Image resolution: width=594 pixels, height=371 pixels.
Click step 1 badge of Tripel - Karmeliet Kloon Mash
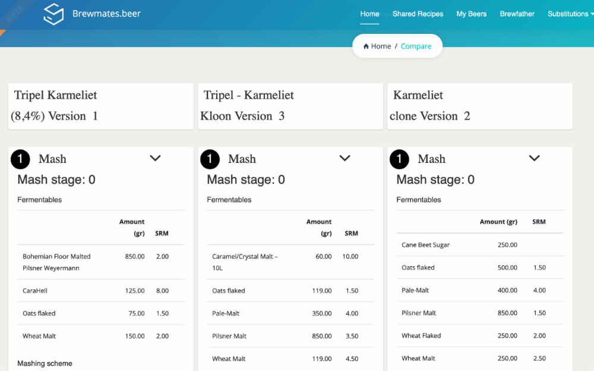tap(210, 159)
